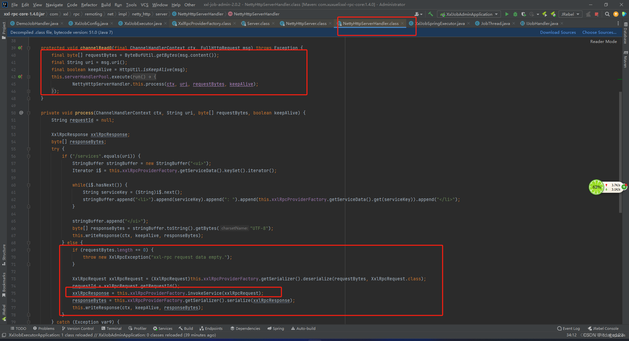Open the XxlJobAdminApplication run configuration dropdown
The height and width of the screenshot is (341, 629).
[x=469, y=14]
